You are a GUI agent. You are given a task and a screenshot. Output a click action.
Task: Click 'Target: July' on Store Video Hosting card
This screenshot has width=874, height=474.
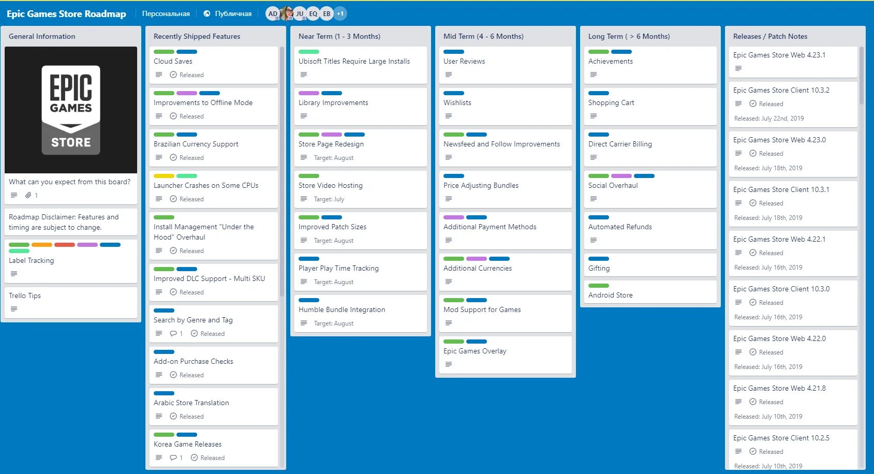pyautogui.click(x=329, y=199)
